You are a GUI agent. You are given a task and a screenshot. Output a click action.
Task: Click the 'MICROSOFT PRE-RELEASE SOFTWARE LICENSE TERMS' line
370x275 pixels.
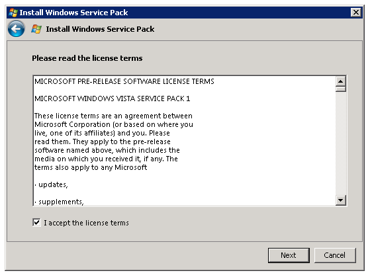[124, 81]
